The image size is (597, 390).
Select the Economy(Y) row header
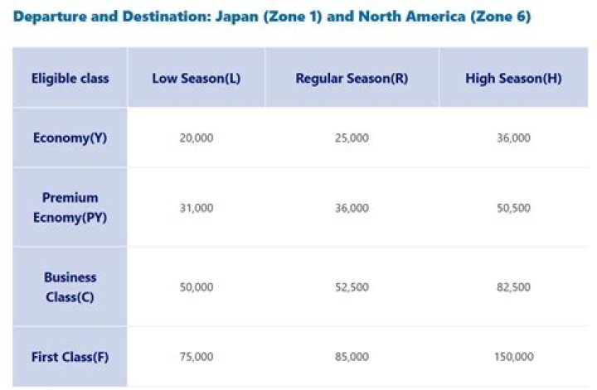click(x=70, y=137)
